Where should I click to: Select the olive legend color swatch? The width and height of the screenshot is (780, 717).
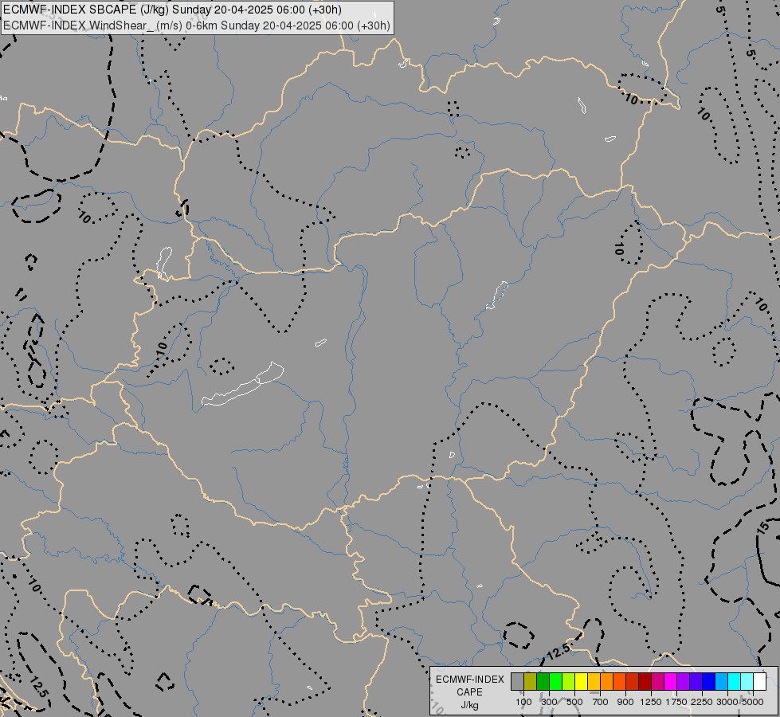click(531, 682)
